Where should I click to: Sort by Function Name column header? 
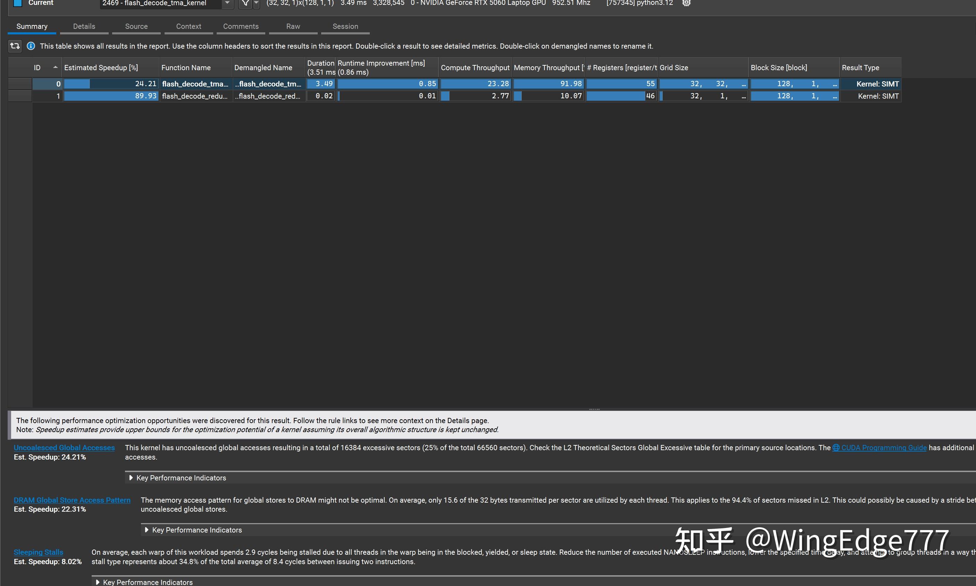[196, 67]
